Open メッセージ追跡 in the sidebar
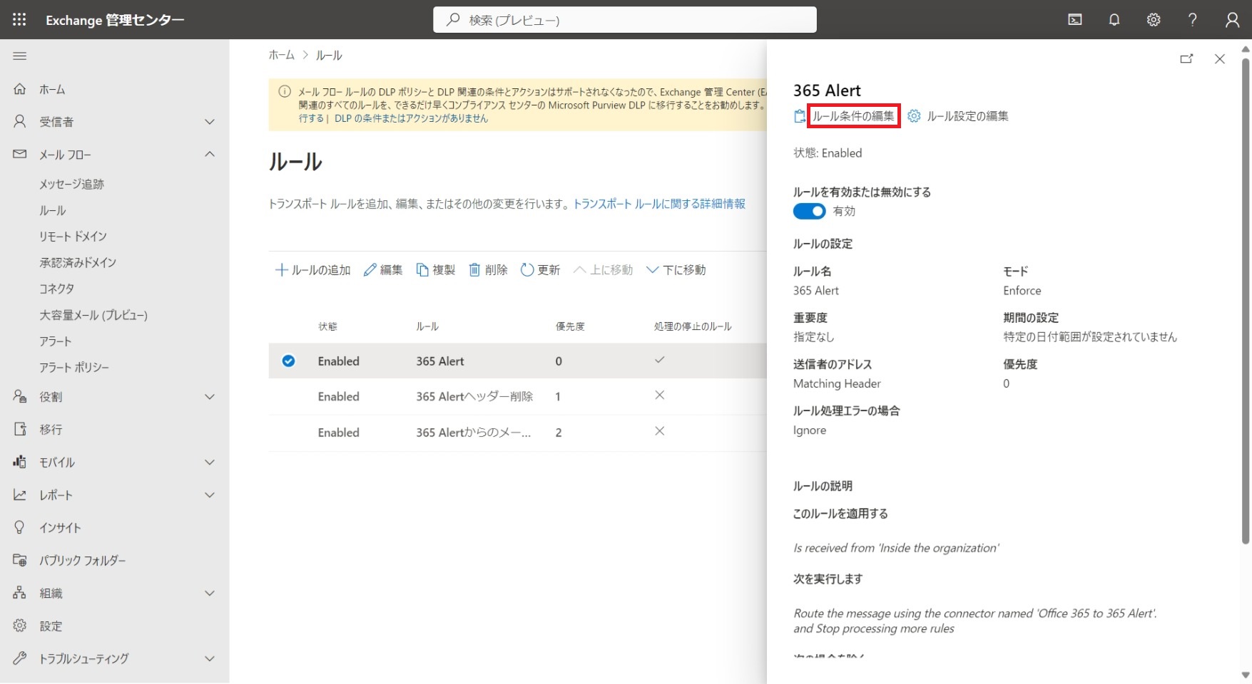Screen dimensions: 1252x684 [x=71, y=185]
